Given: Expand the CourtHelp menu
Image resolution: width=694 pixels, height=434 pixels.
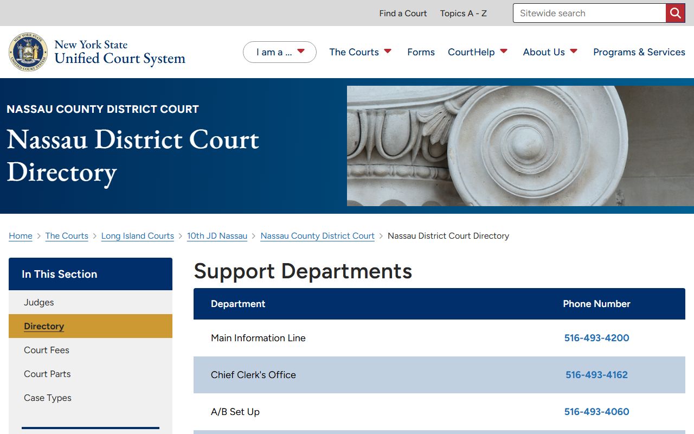Looking at the screenshot, I should [x=478, y=52].
